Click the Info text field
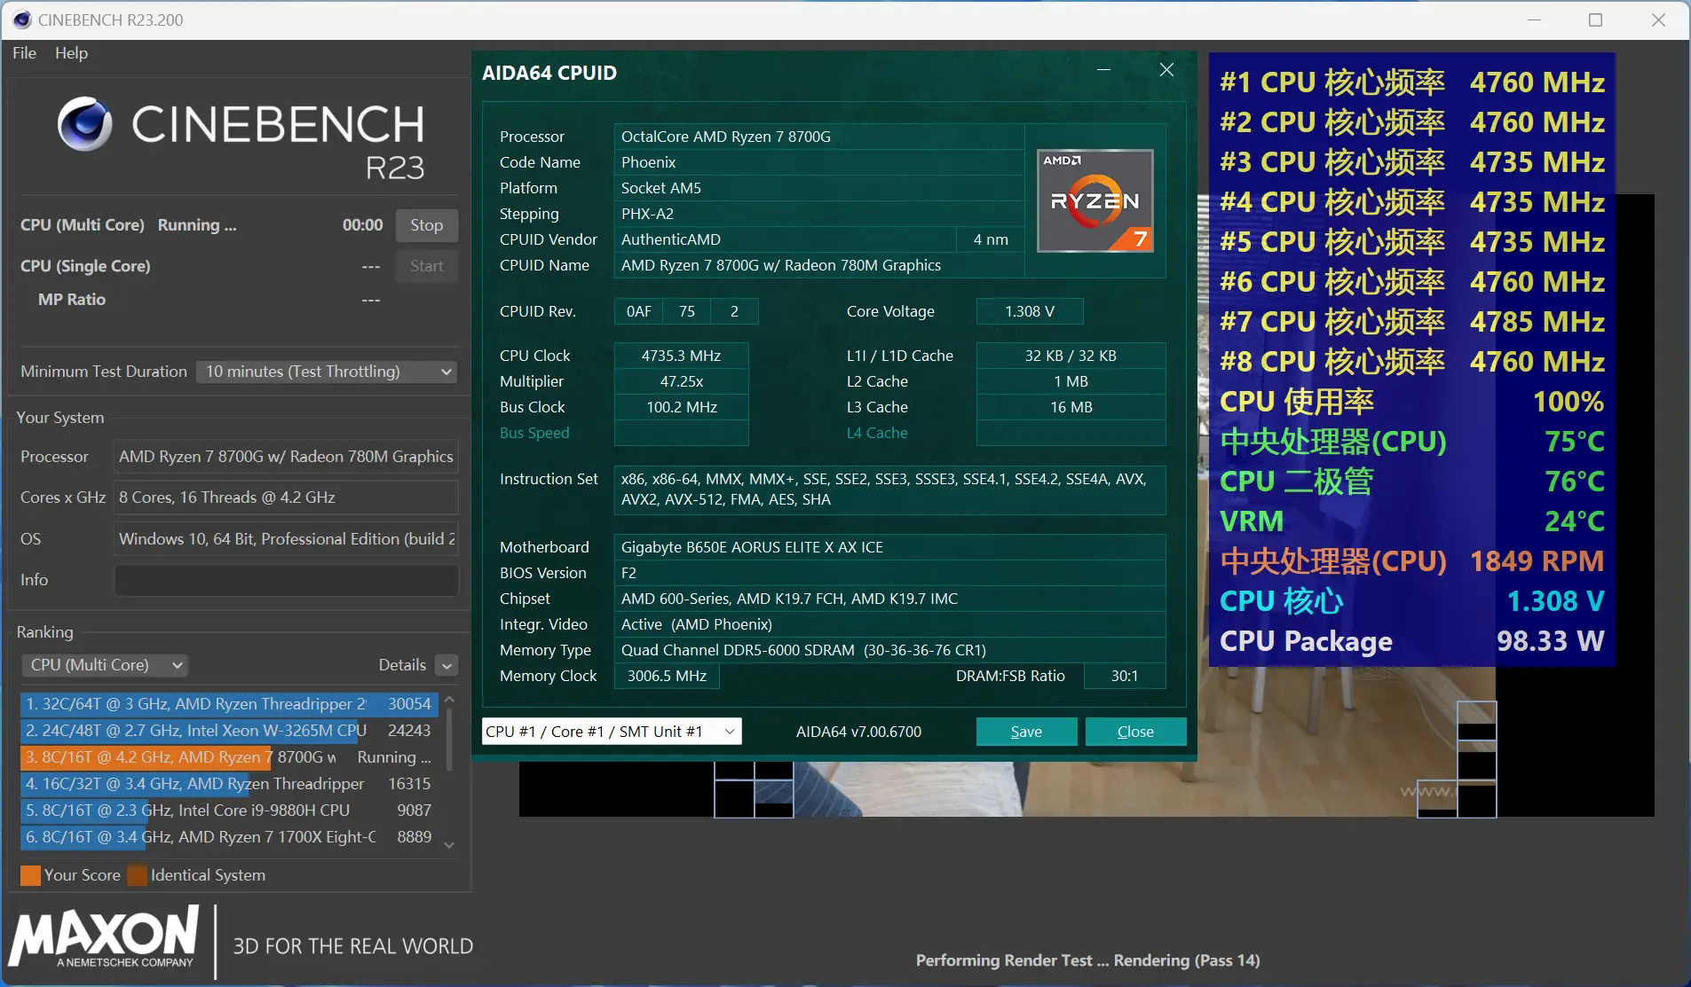Image resolution: width=1691 pixels, height=987 pixels. (x=285, y=580)
